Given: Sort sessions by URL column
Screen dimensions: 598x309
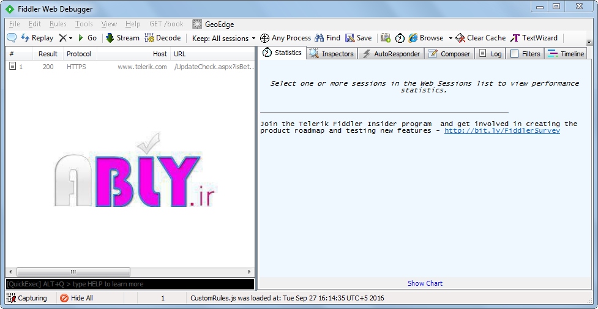Looking at the screenshot, I should (x=212, y=54).
